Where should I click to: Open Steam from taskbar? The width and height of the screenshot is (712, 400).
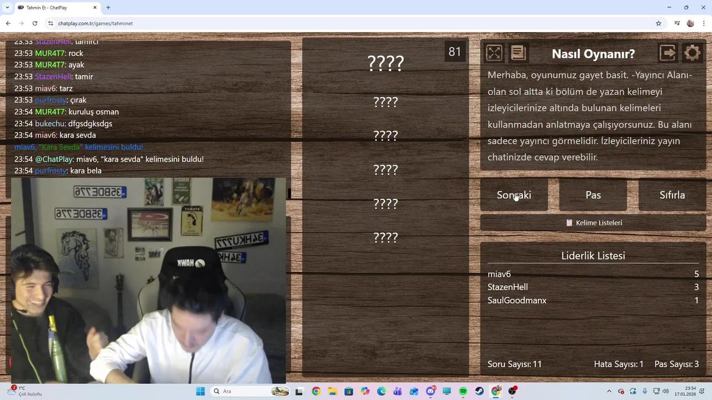(479, 391)
